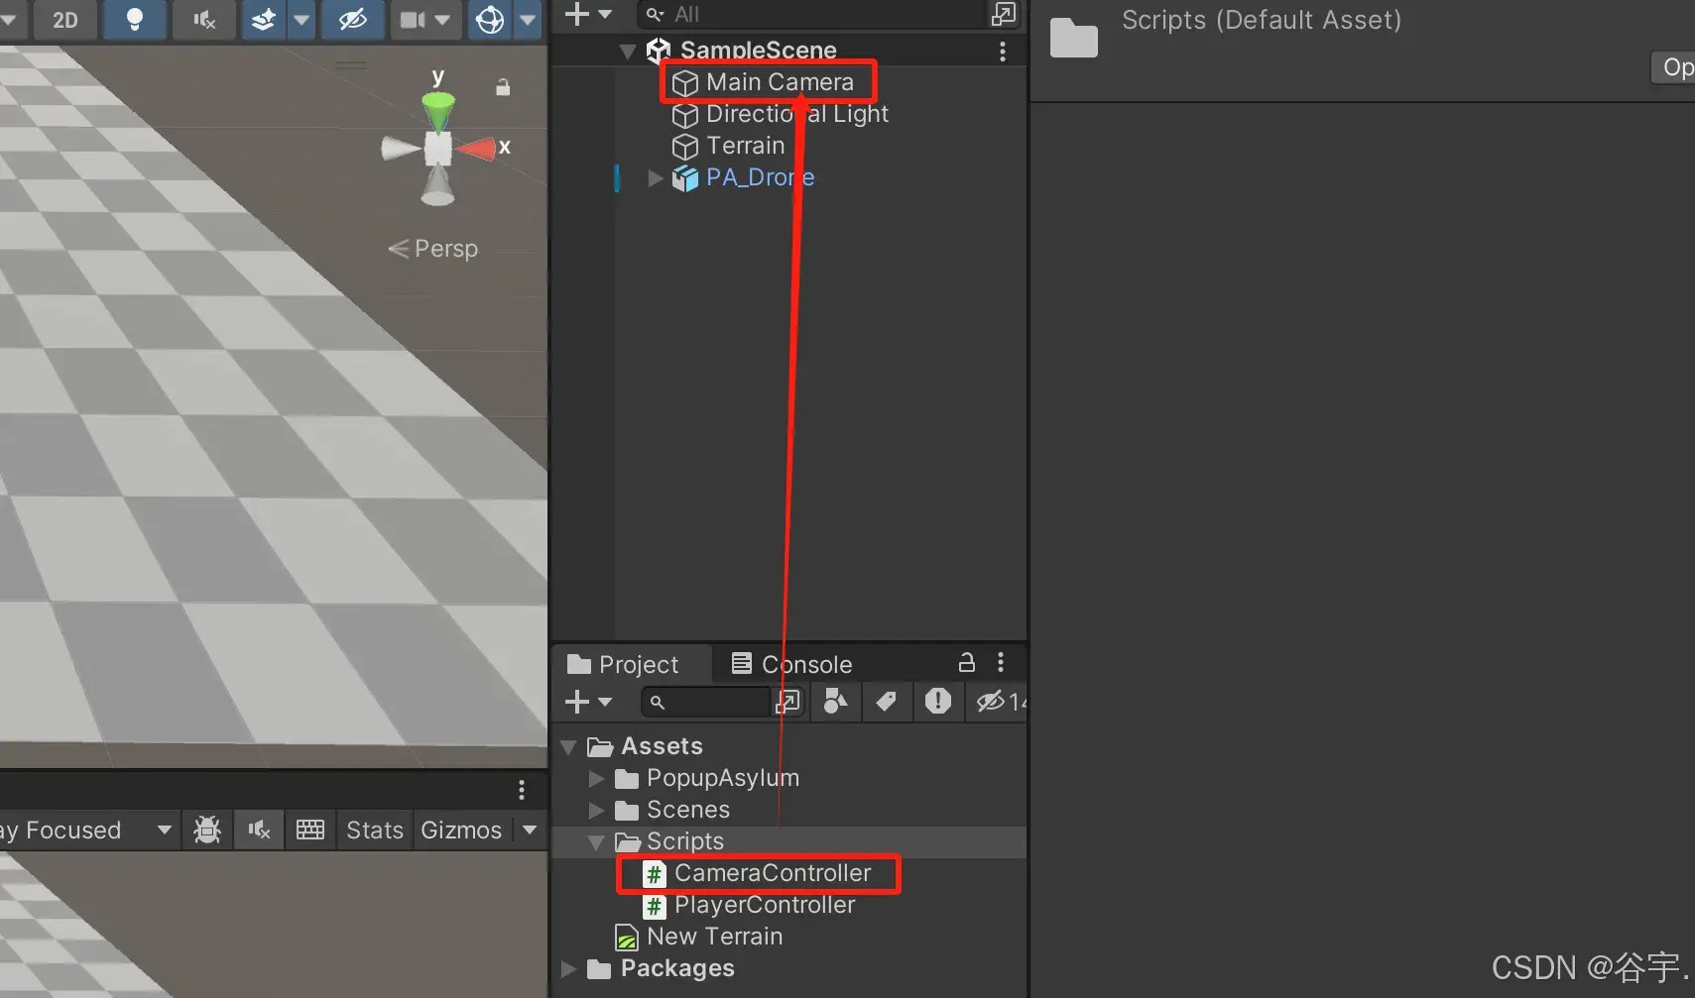Toggle scene lighting bulb icon
The image size is (1695, 998).
coord(134,20)
